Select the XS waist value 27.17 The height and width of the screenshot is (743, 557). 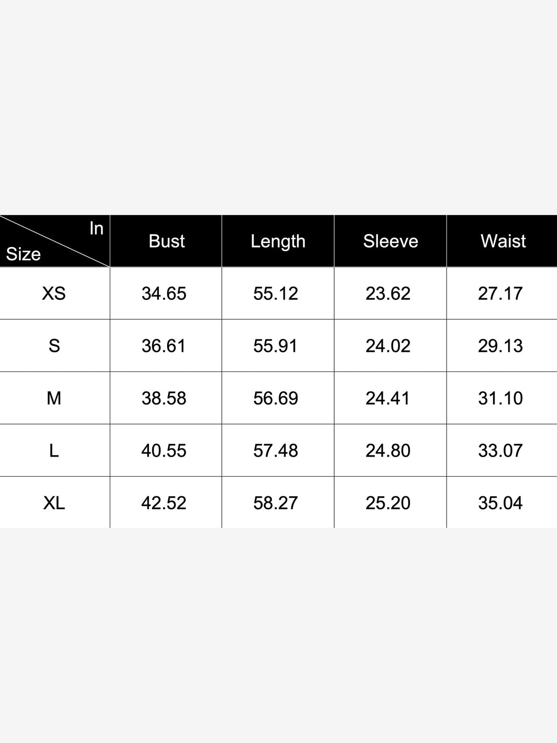(x=500, y=294)
